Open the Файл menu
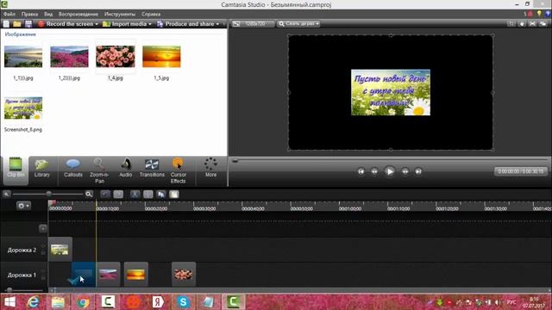This screenshot has width=552, height=310. (9, 14)
